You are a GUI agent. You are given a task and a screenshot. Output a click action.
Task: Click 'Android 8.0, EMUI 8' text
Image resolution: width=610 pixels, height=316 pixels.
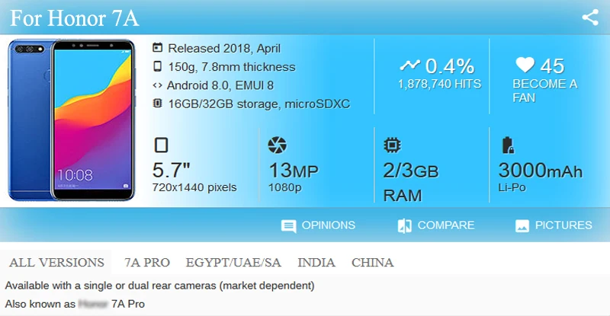[x=220, y=85]
